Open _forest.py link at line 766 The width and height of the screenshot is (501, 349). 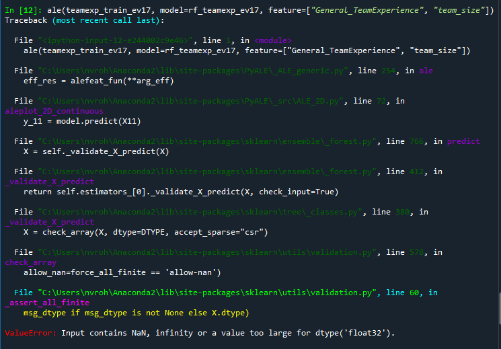(x=207, y=141)
